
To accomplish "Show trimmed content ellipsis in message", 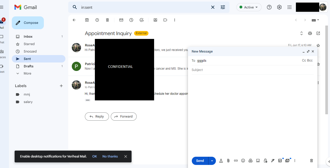I will (88, 100).
